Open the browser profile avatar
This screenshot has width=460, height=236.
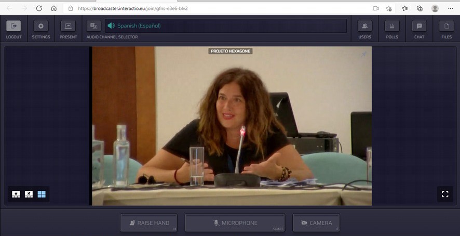tap(435, 8)
